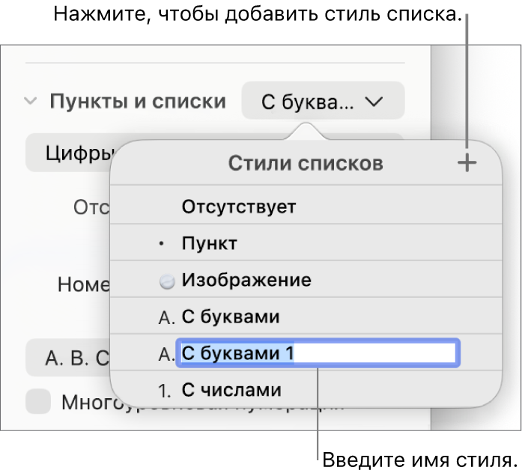This screenshot has height=476, width=522.
Task: Open the "Цифры" list type dropdown
Action: (68, 153)
